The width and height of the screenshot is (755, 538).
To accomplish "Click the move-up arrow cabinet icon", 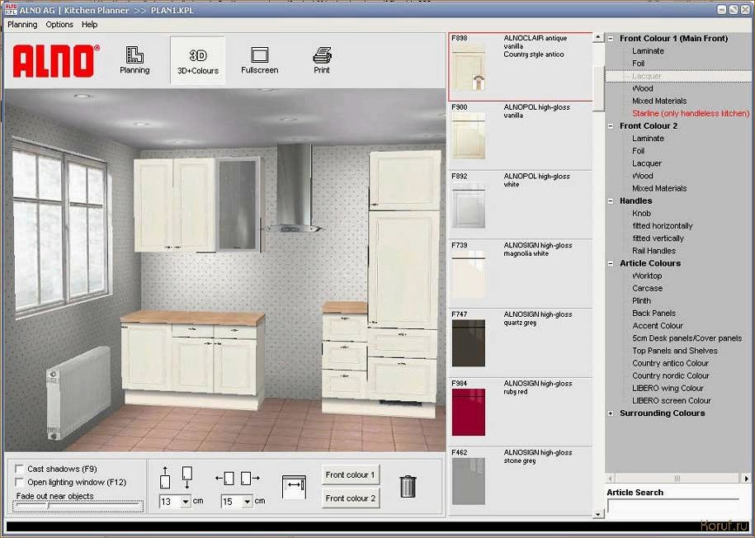I will pos(165,478).
